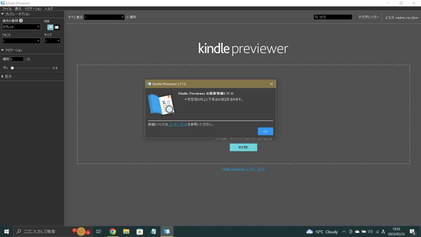
Task: Click the reading progress slider handle
Action: coord(12,68)
